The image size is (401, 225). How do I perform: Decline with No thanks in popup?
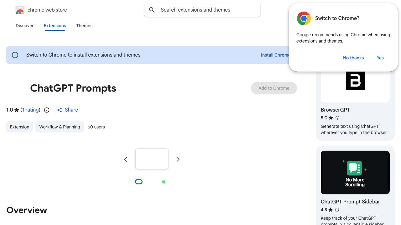(353, 58)
